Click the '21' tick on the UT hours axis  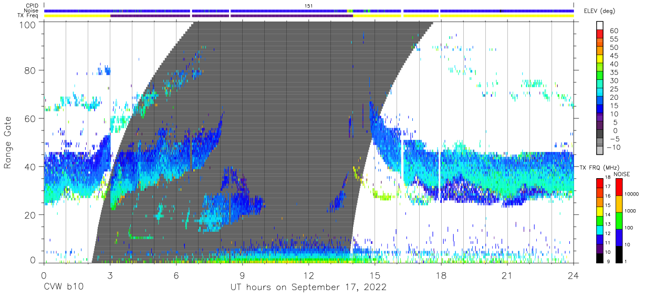(x=507, y=274)
